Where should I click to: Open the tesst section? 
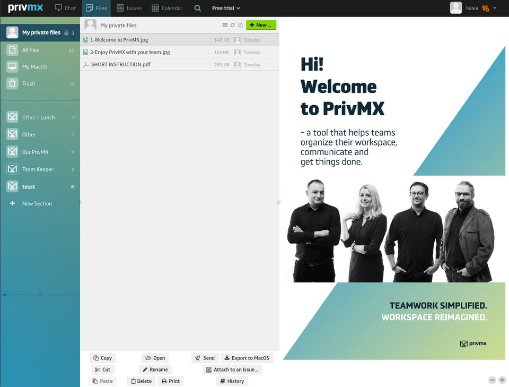40,186
